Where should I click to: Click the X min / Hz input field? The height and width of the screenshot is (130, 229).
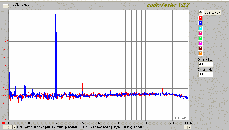point(206,64)
